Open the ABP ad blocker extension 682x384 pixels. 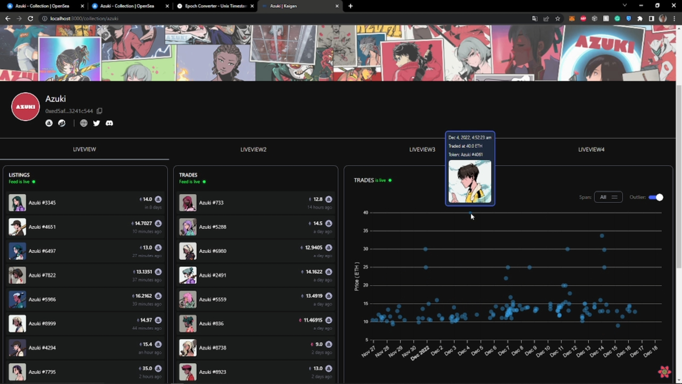584,19
